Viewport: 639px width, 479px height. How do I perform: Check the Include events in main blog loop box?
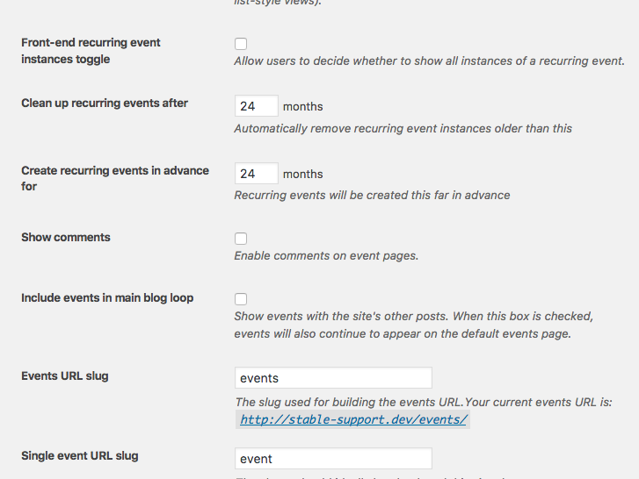(x=241, y=299)
